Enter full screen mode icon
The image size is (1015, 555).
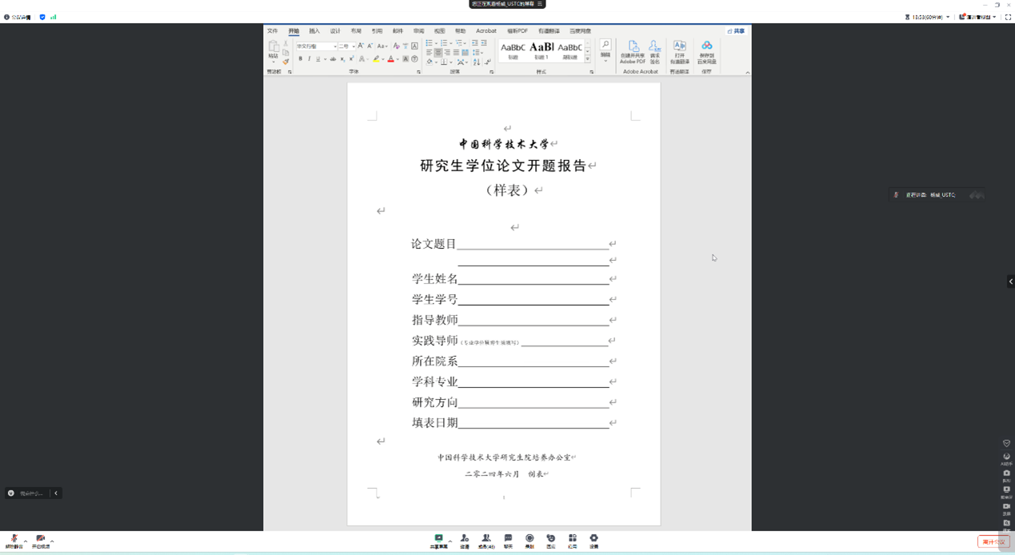point(1008,17)
